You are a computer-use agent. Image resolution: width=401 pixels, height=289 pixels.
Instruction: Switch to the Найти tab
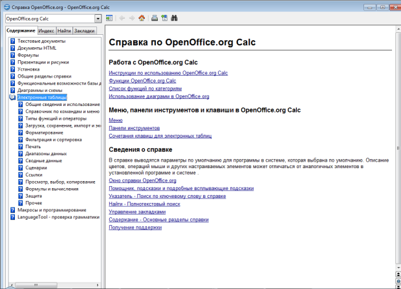click(64, 31)
